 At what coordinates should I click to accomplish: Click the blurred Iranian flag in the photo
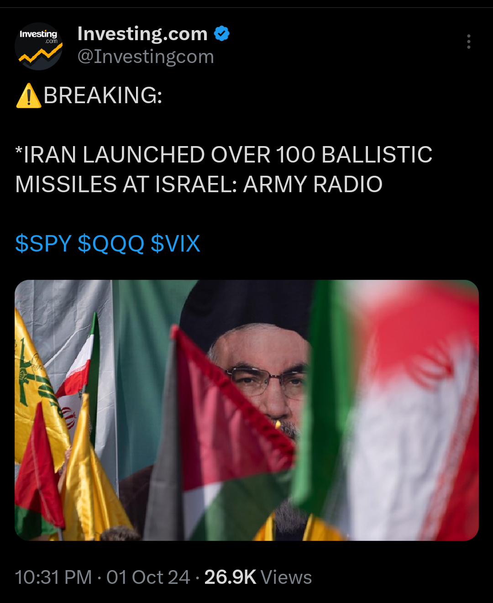[411, 411]
